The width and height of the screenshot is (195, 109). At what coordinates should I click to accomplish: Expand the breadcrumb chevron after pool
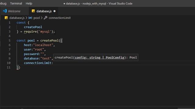[42, 18]
